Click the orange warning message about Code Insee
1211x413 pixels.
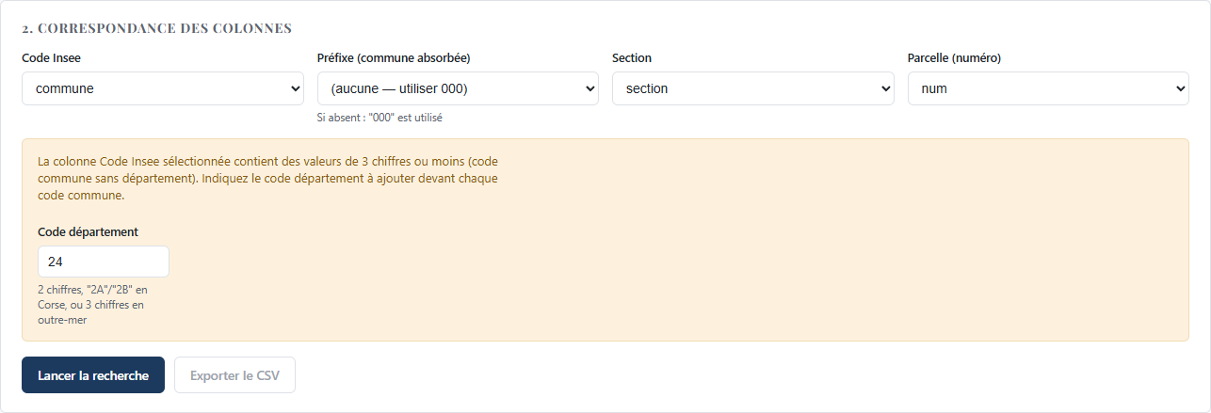click(268, 179)
